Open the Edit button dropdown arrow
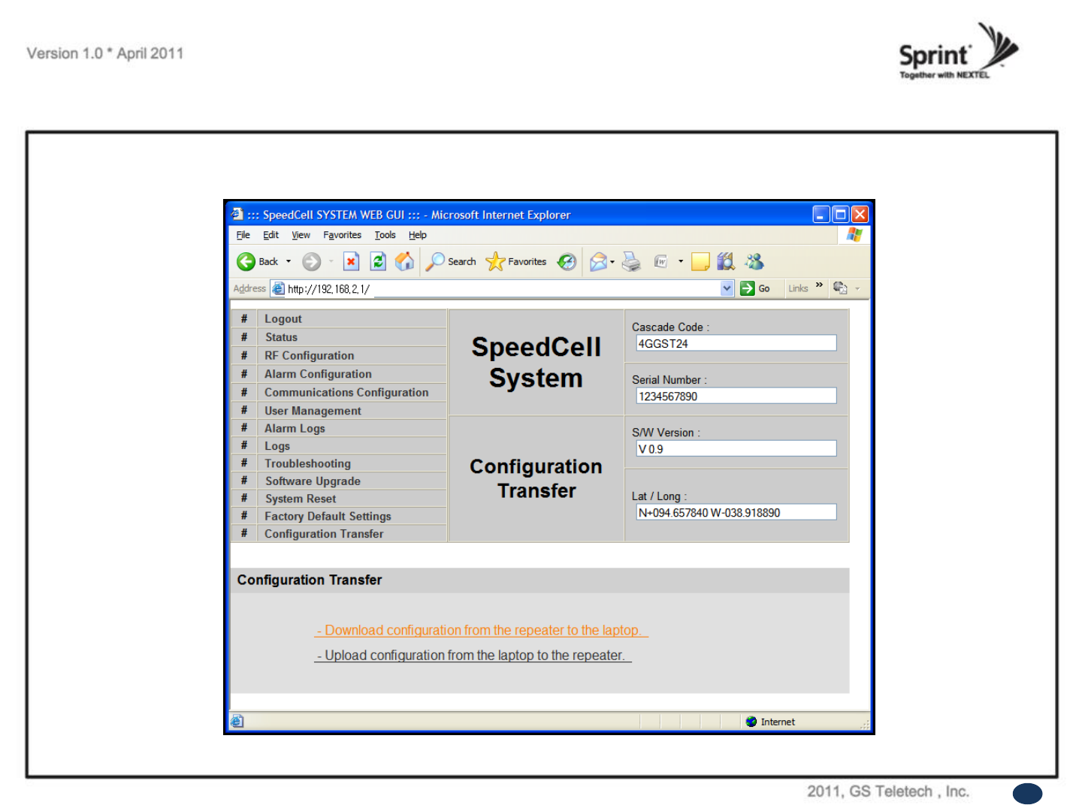This screenshot has height=811, width=1082. coord(681,261)
